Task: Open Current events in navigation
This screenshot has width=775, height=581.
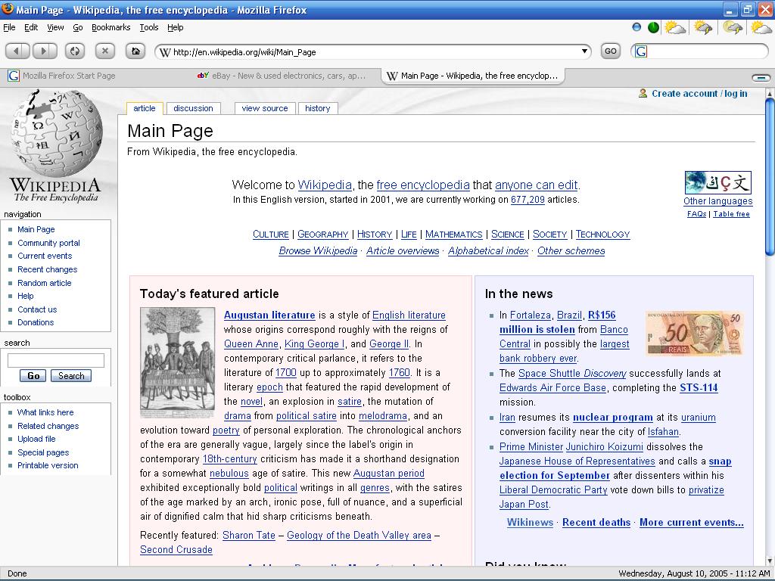Action: pyautogui.click(x=45, y=256)
